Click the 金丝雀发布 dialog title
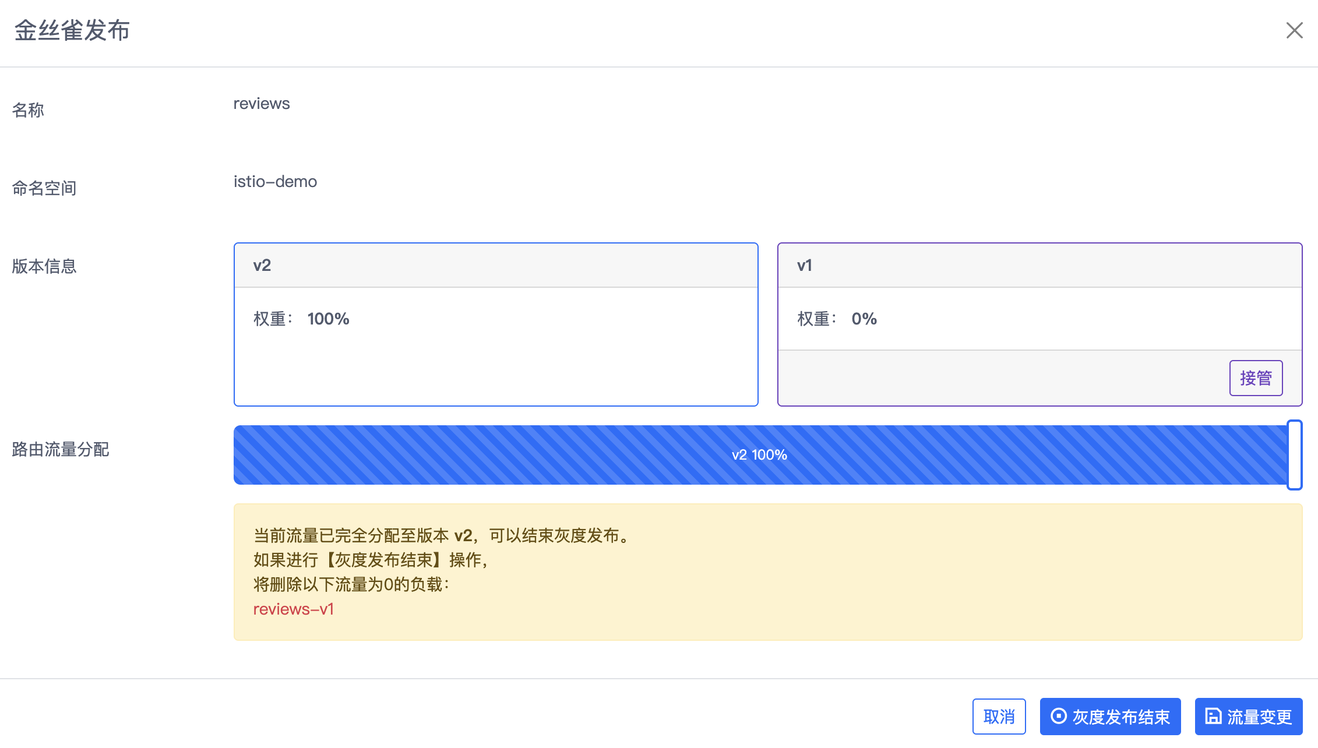Screen dimensions: 1318x748 point(72,30)
